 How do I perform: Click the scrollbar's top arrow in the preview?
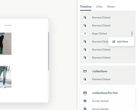[49, 20]
